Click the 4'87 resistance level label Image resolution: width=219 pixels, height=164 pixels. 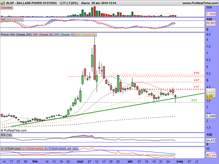click(196, 80)
